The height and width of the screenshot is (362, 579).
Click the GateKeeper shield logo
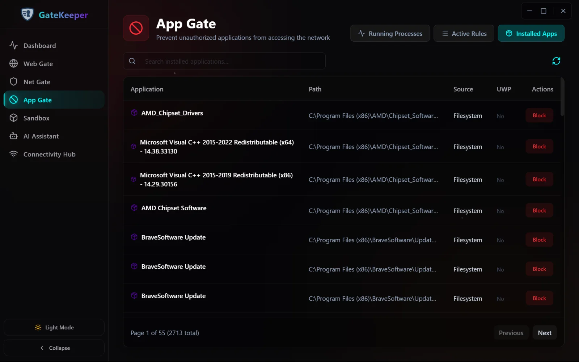point(27,14)
